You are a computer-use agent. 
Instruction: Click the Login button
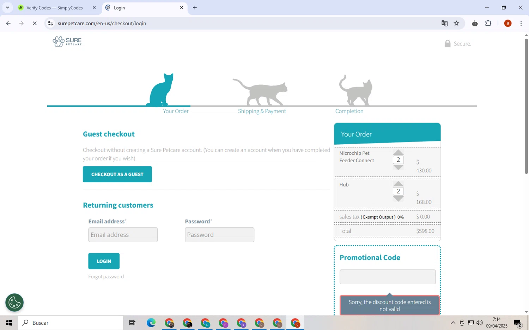click(x=104, y=261)
